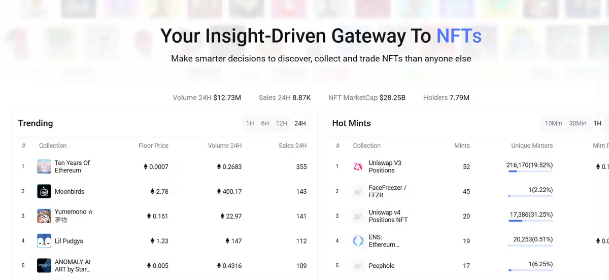Click the Mints column header
Image resolution: width=609 pixels, height=280 pixels.
coord(462,146)
